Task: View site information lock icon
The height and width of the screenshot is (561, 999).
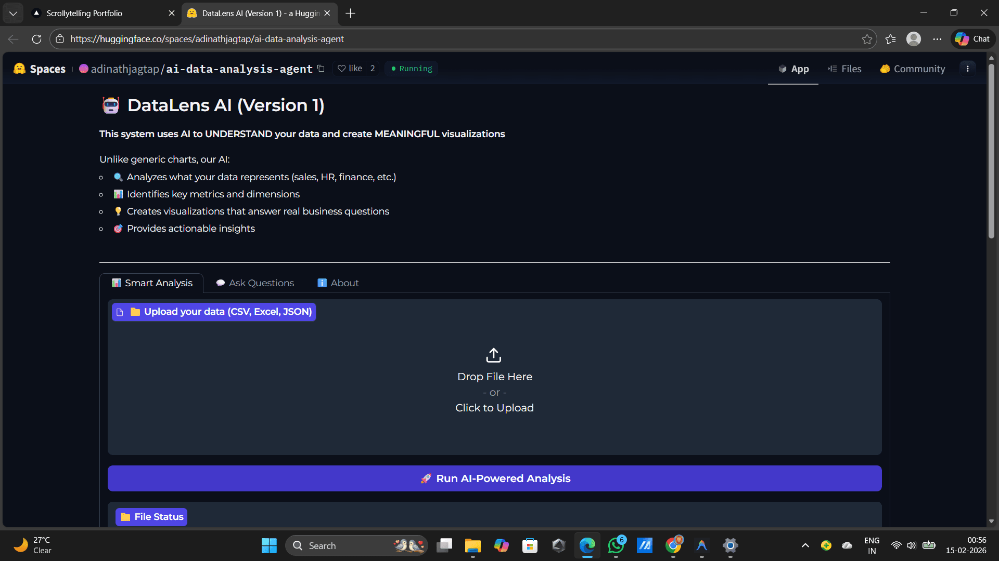Action: click(60, 39)
